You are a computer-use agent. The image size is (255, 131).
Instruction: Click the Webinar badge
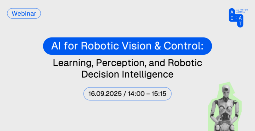24,14
